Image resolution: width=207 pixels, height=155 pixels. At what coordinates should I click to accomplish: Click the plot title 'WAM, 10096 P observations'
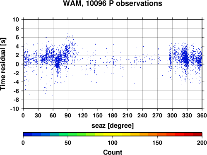[x=113, y=3]
